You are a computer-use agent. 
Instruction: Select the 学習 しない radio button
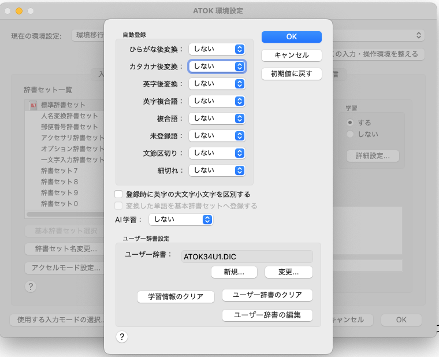[x=350, y=134]
